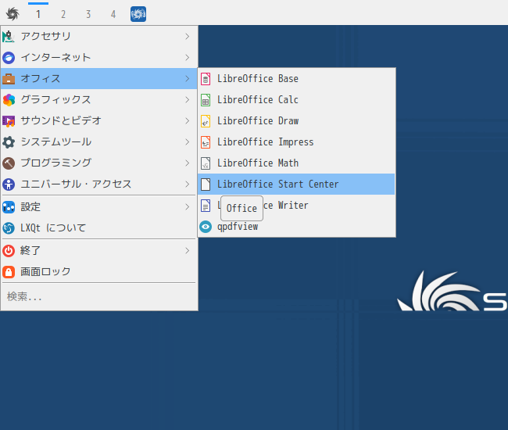Image resolution: width=508 pixels, height=430 pixels.
Task: Click the アクセサリ category icon
Action: click(x=9, y=36)
